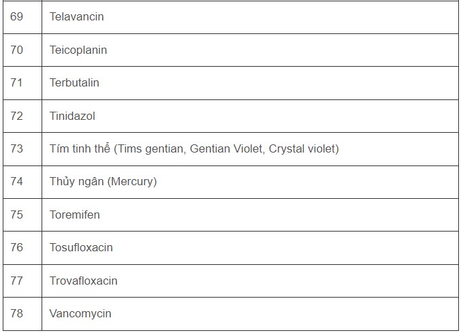Click the number 76 cell
The width and height of the screenshot is (461, 333).
(16, 247)
